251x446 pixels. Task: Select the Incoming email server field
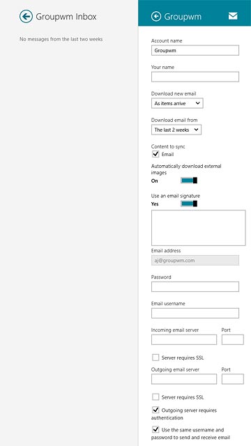pyautogui.click(x=184, y=339)
